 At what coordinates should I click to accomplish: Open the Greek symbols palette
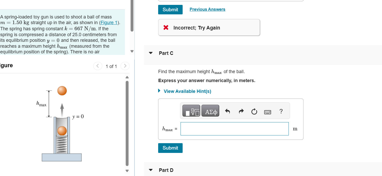210,111
